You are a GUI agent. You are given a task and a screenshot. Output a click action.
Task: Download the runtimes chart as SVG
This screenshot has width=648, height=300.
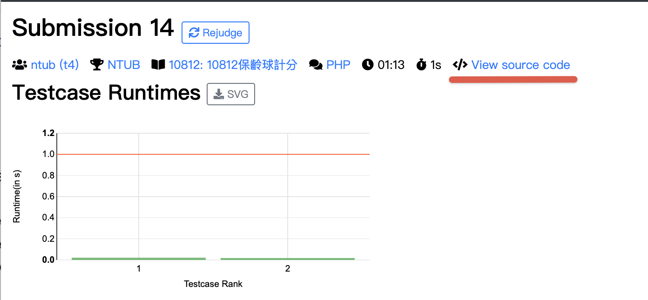coord(230,95)
